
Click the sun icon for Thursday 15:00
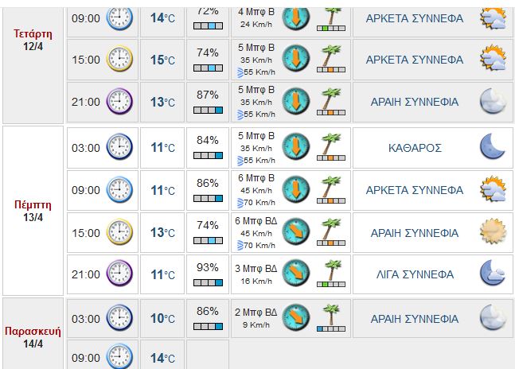click(x=492, y=232)
